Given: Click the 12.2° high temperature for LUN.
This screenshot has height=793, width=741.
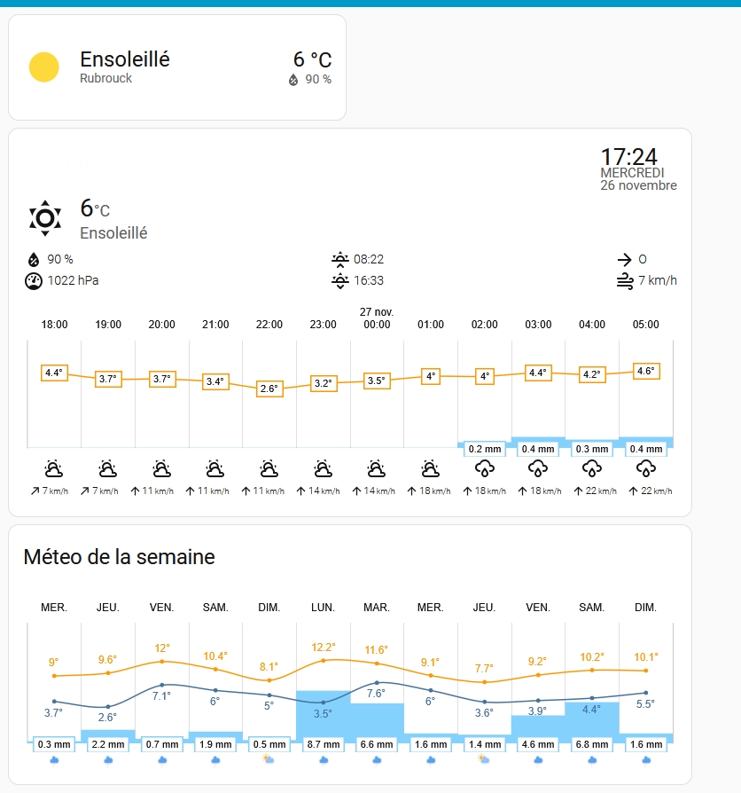Looking at the screenshot, I should [x=323, y=647].
